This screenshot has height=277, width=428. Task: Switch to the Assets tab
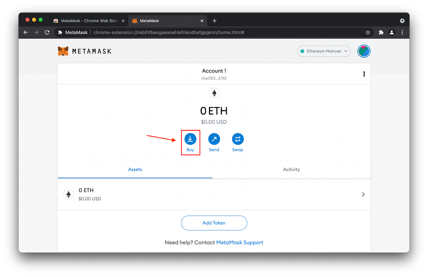pos(135,170)
